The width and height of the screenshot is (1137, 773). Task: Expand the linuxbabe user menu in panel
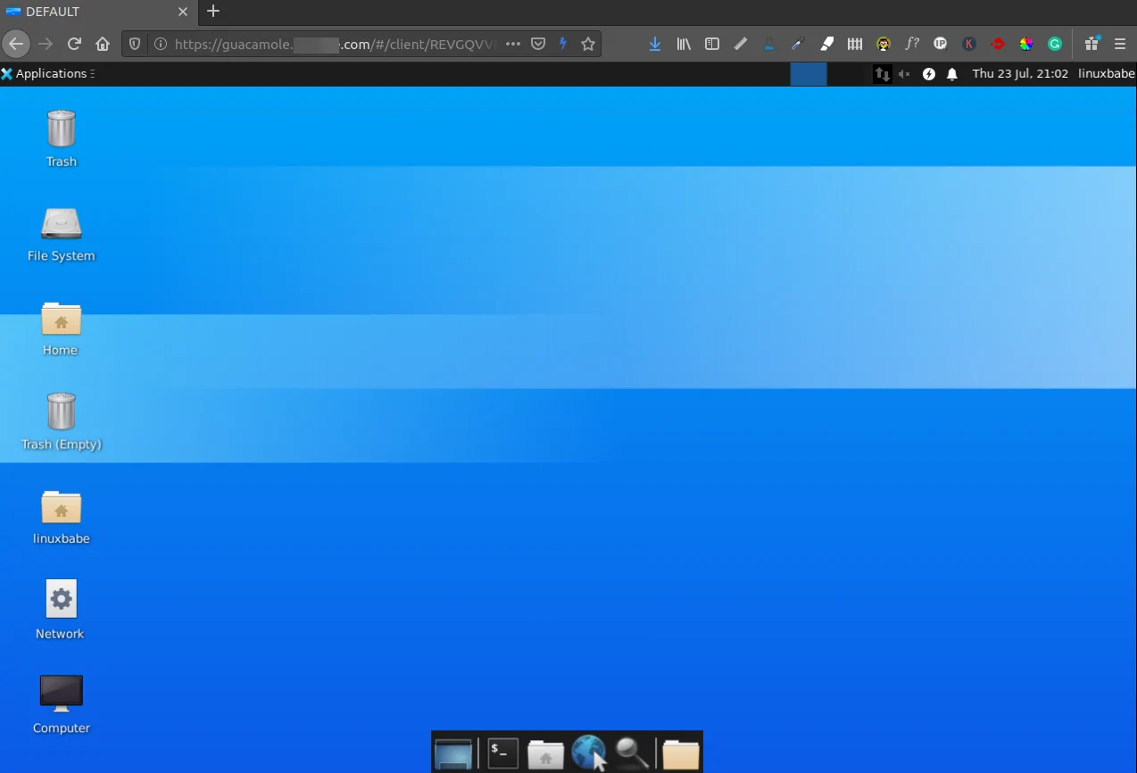pyautogui.click(x=1106, y=74)
